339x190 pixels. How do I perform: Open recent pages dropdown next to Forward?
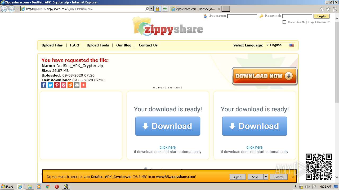(17, 9)
